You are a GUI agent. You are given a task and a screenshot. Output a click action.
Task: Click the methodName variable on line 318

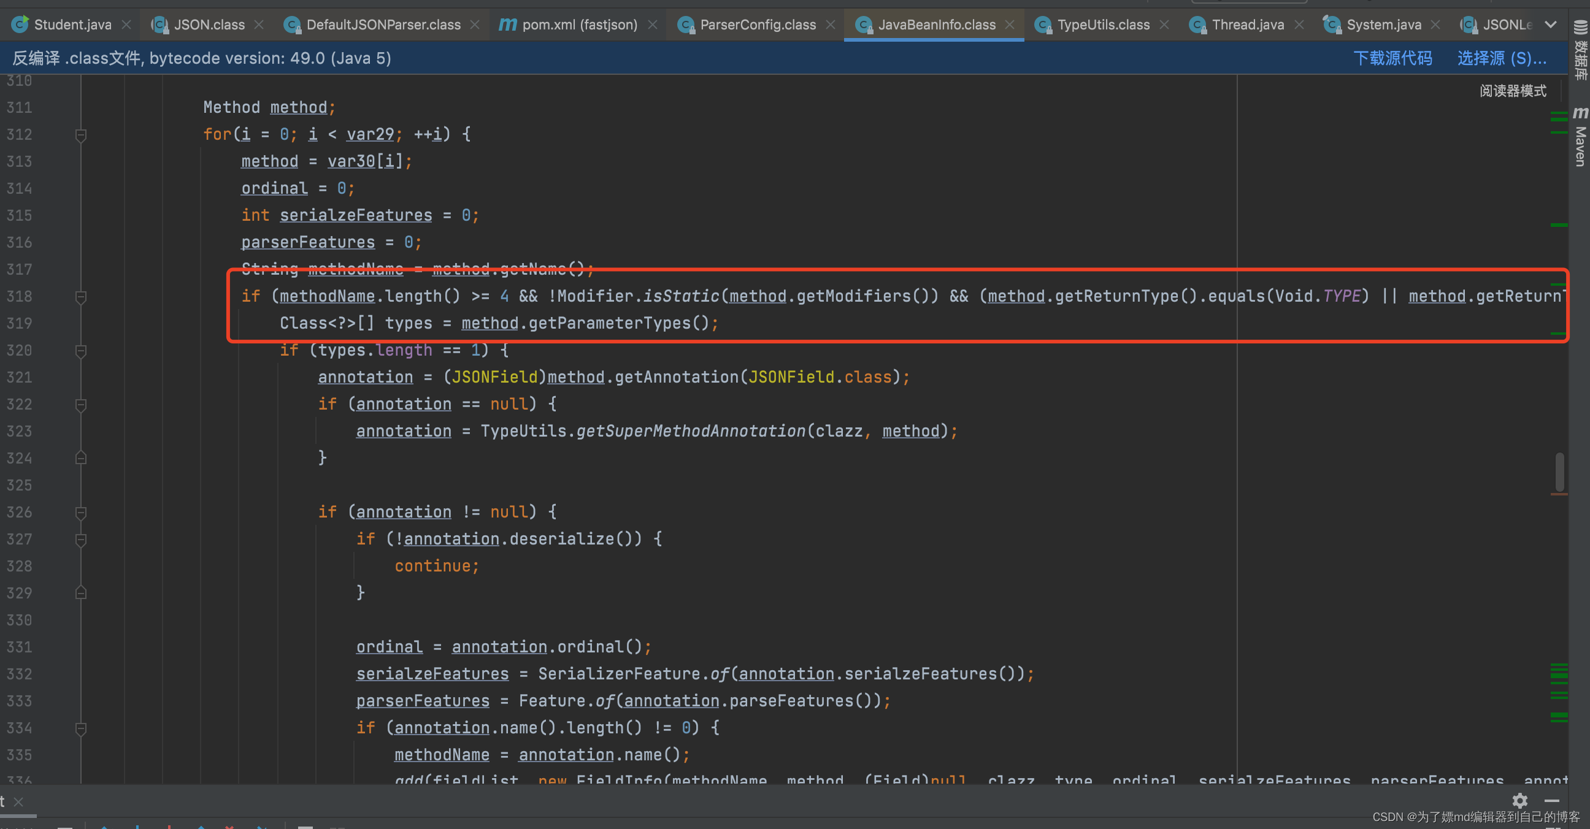[x=327, y=297]
